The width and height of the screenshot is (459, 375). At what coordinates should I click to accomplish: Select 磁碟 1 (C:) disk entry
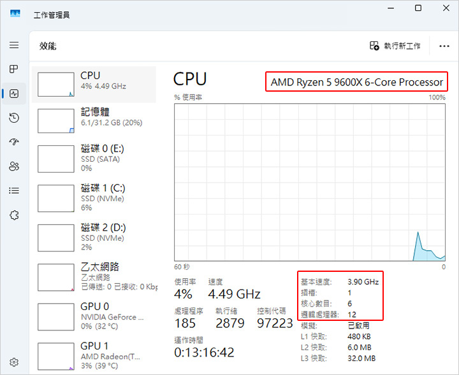(94, 198)
